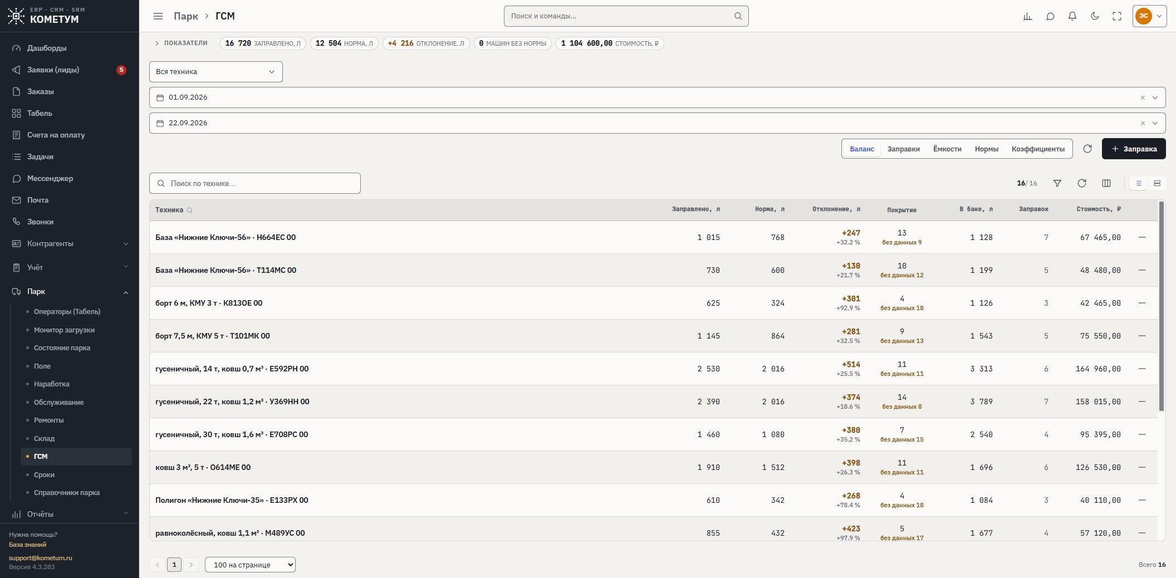Image resolution: width=1176 pixels, height=578 pixels.
Task: Open the statistics chart icon in header
Action: 1028,16
